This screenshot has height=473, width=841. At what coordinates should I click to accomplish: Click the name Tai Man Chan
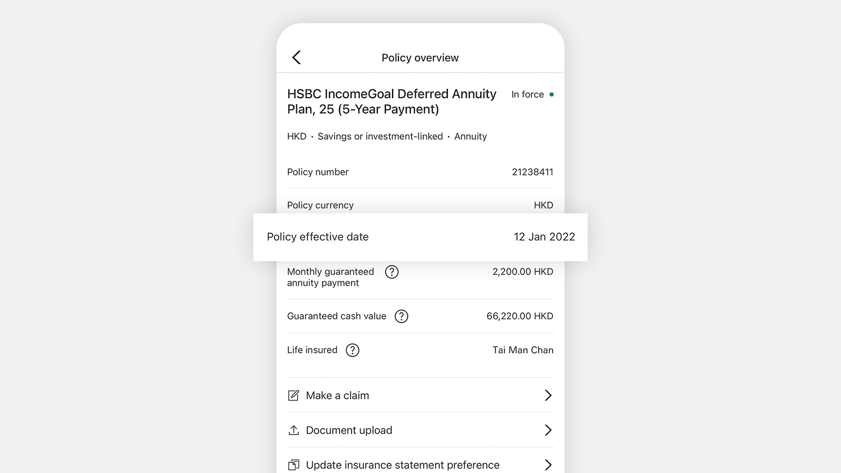point(522,350)
